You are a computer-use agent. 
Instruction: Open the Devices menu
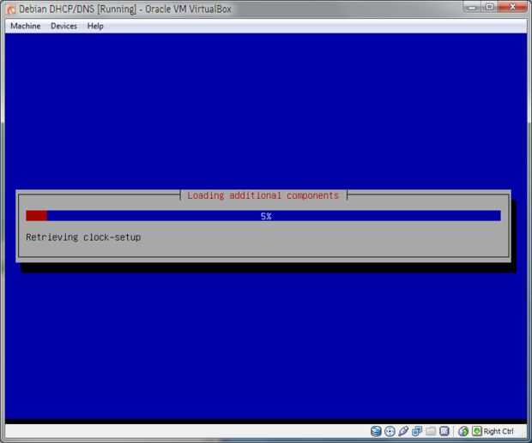pos(63,26)
